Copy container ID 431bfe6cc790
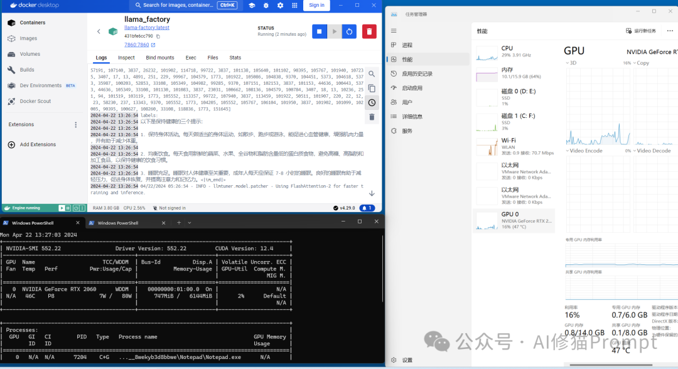Screen dimensions: 678x369 coord(158,36)
